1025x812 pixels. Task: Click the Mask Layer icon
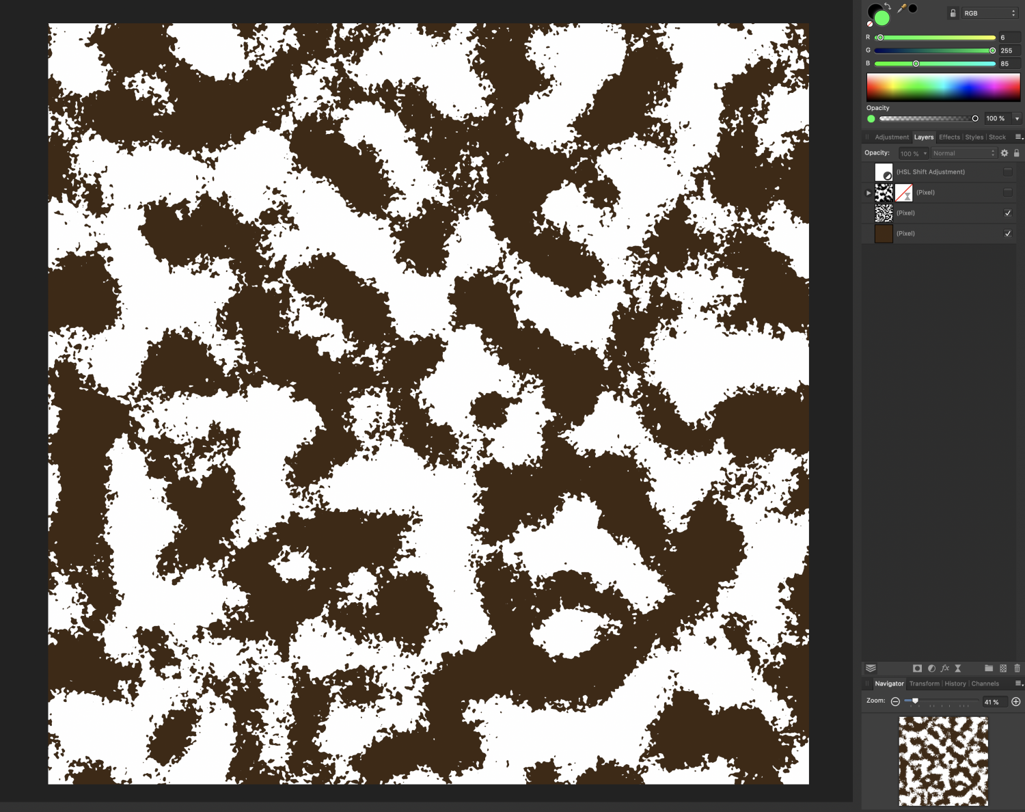point(917,668)
